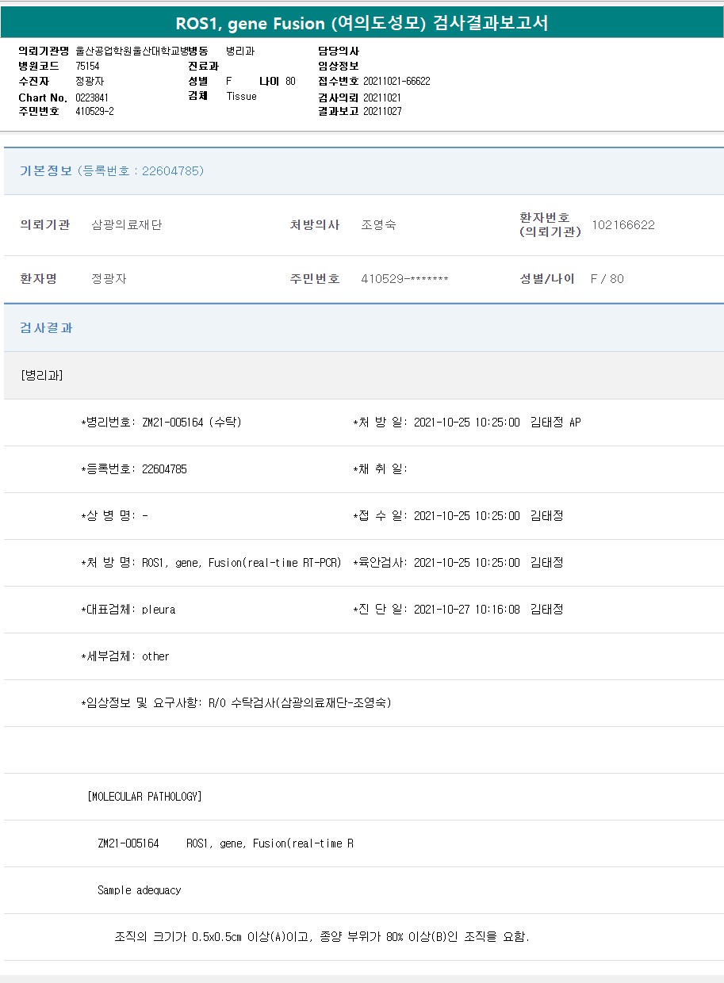
Task: Click the 접수번호 20211021-66622 value
Action: coord(396,82)
